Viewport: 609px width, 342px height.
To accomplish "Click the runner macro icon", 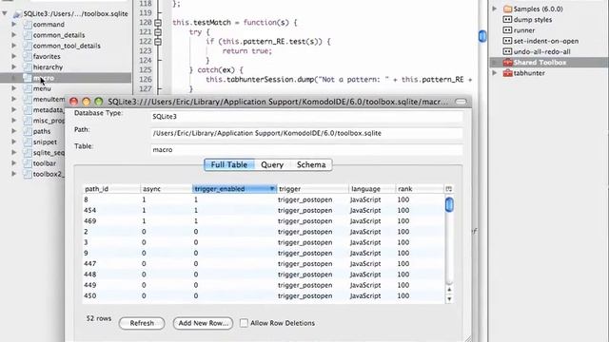I will click(x=507, y=29).
